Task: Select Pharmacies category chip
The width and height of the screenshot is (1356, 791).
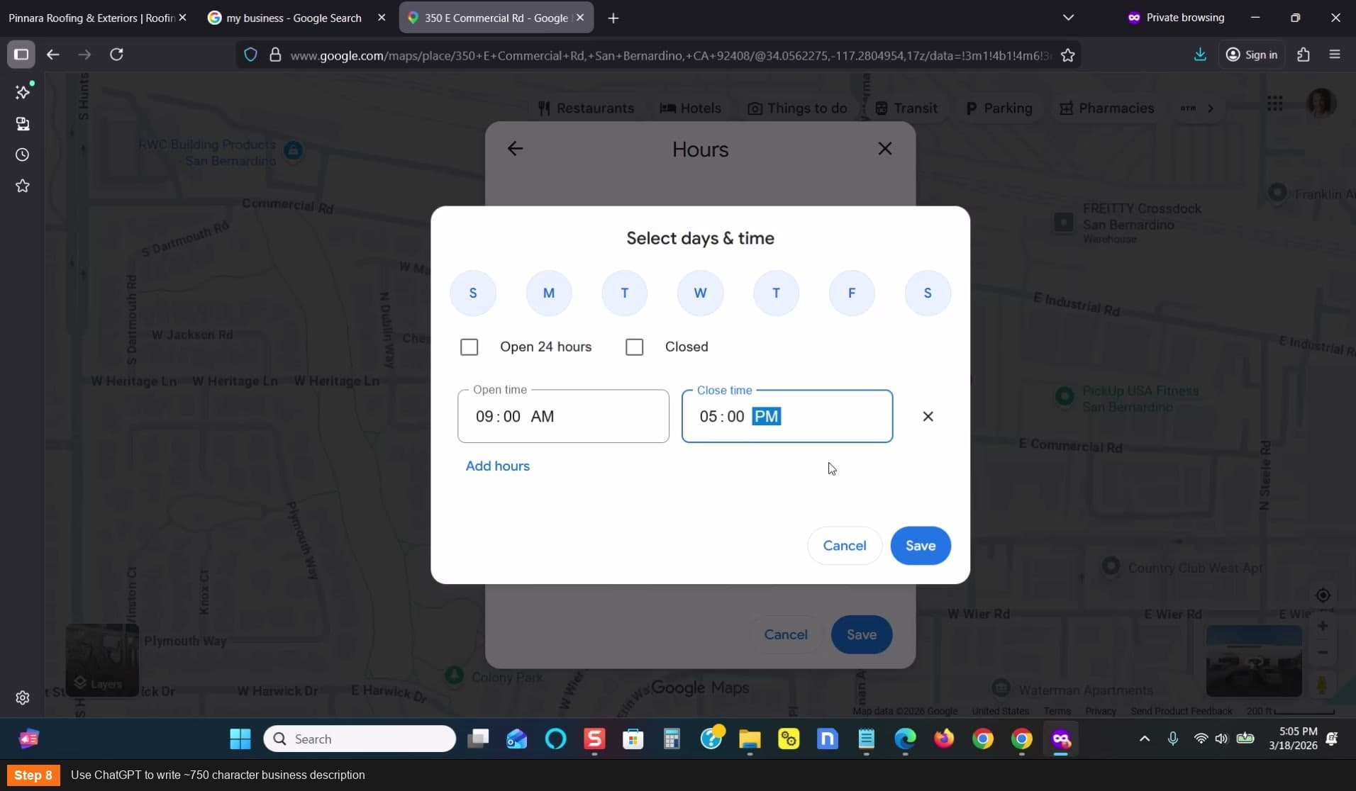Action: coord(1107,108)
